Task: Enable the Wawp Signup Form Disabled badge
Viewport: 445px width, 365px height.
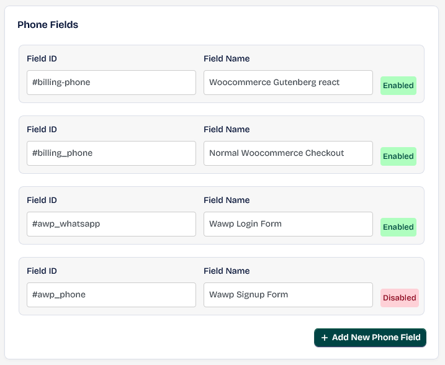Action: click(399, 298)
